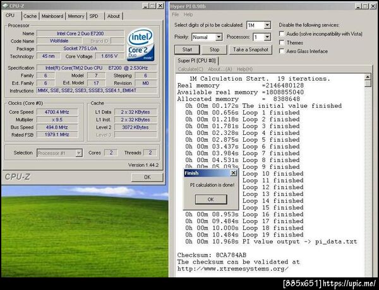Start the pi calculation
This screenshot has width=379, height=290.
pos(187,50)
